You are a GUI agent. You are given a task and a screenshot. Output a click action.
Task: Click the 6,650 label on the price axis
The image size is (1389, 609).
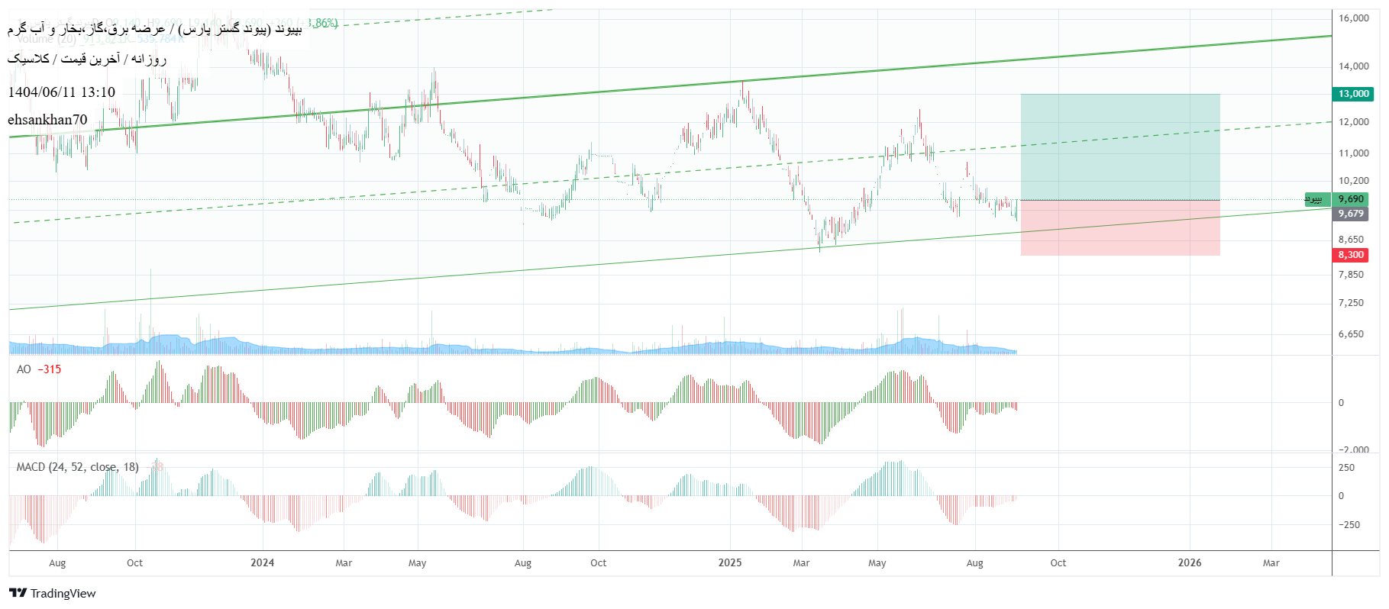(1350, 334)
